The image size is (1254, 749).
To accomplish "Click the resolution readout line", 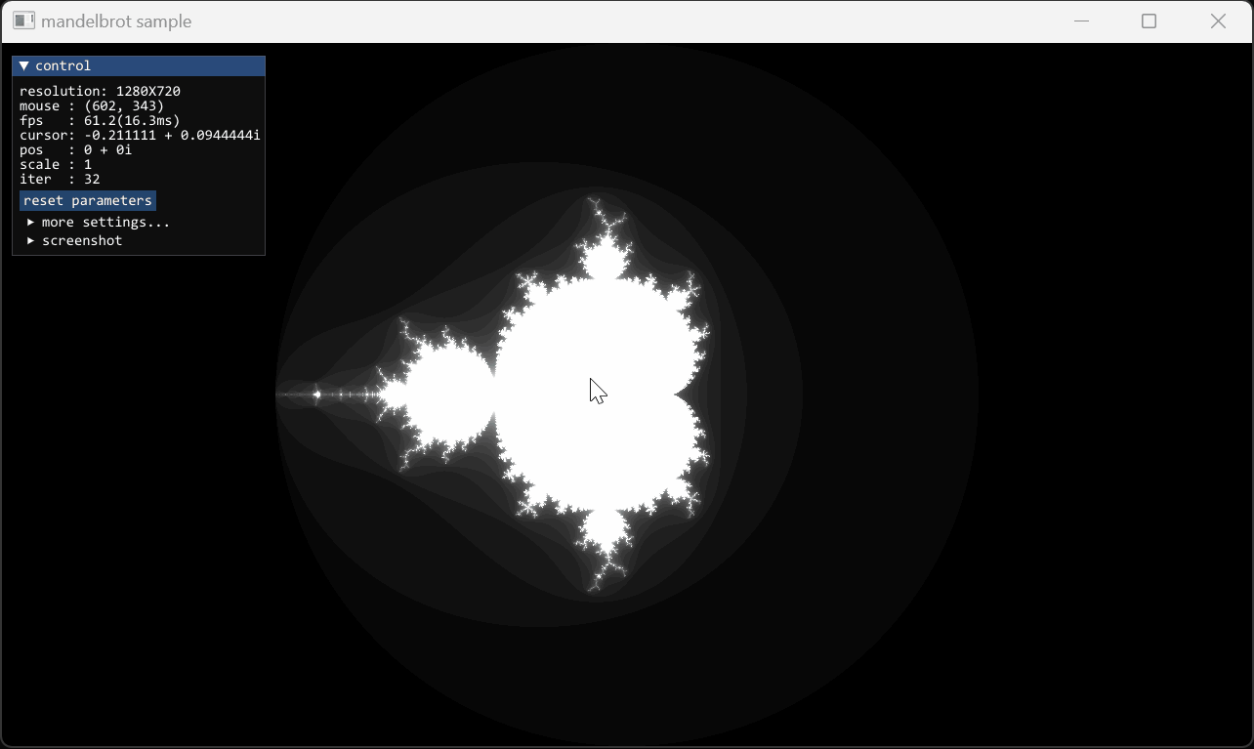I will pyautogui.click(x=100, y=91).
